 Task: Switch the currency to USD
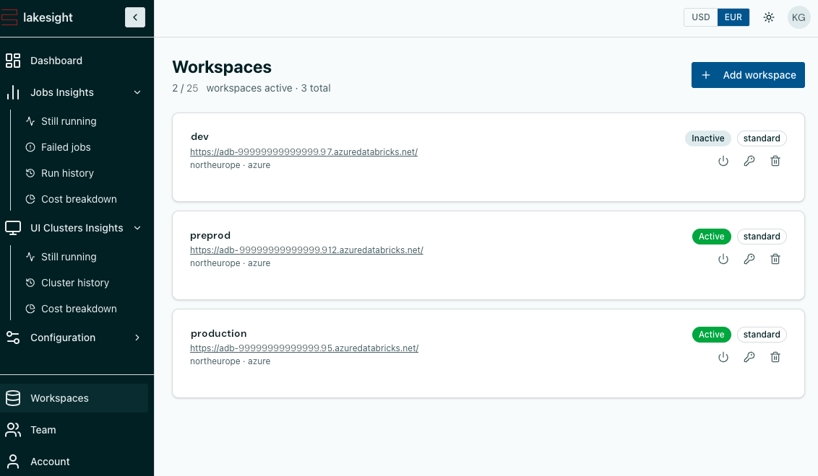click(699, 17)
